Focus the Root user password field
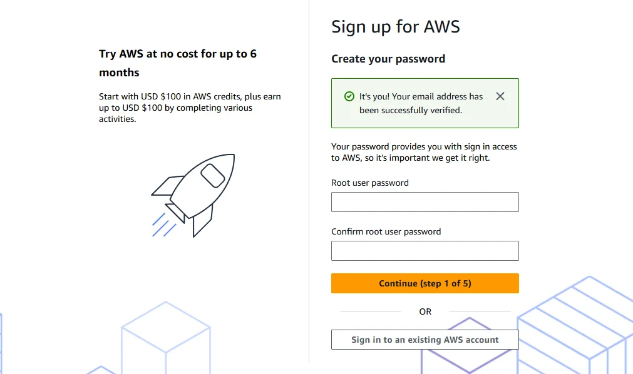633x374 pixels. click(425, 202)
